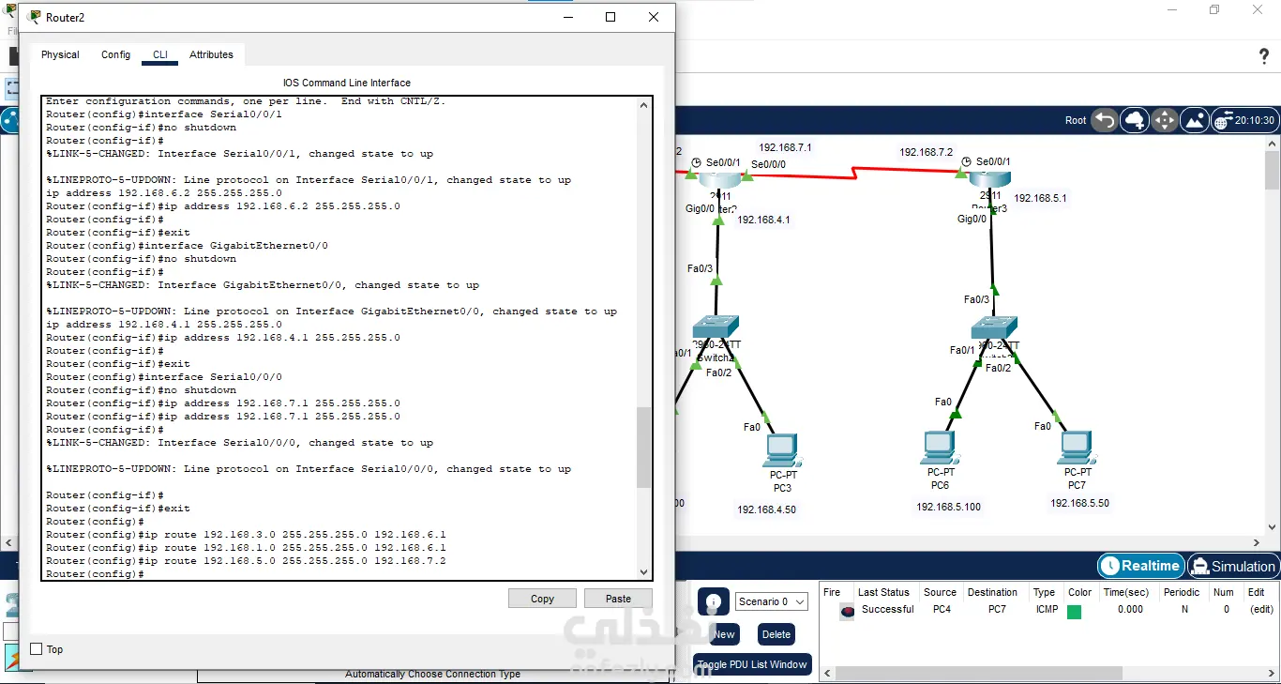This screenshot has width=1281, height=684.
Task: Click the 192.168.7.2 label on the workspace
Action: (926, 152)
